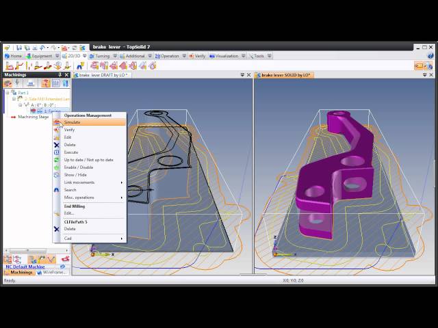
Task: Toggle Up to date / Not up to date
Action: [88, 160]
